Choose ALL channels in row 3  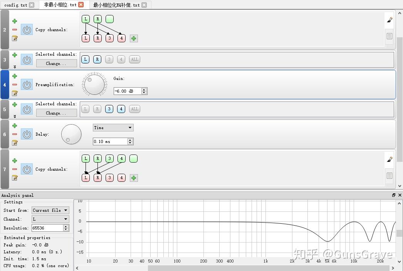(134, 59)
